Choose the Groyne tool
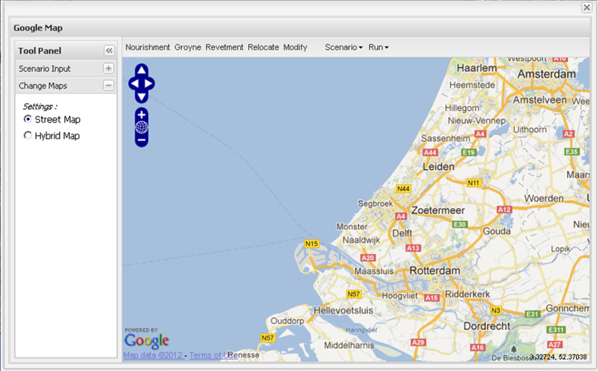598x371 pixels. (188, 47)
